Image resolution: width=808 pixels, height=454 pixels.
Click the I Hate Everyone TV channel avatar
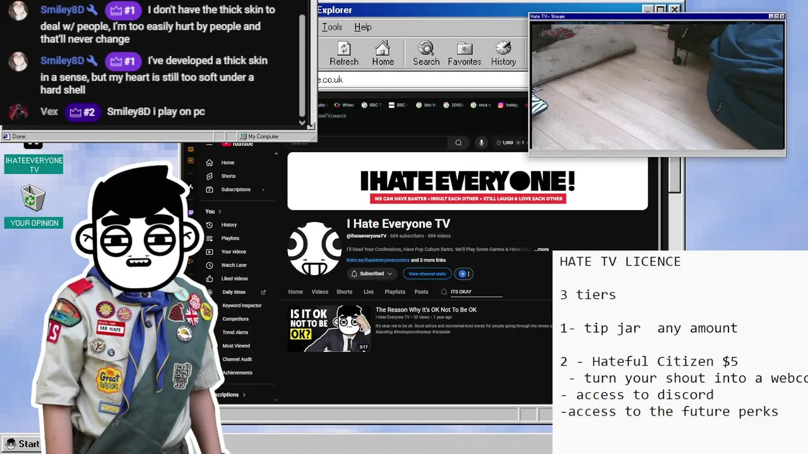[x=314, y=249]
